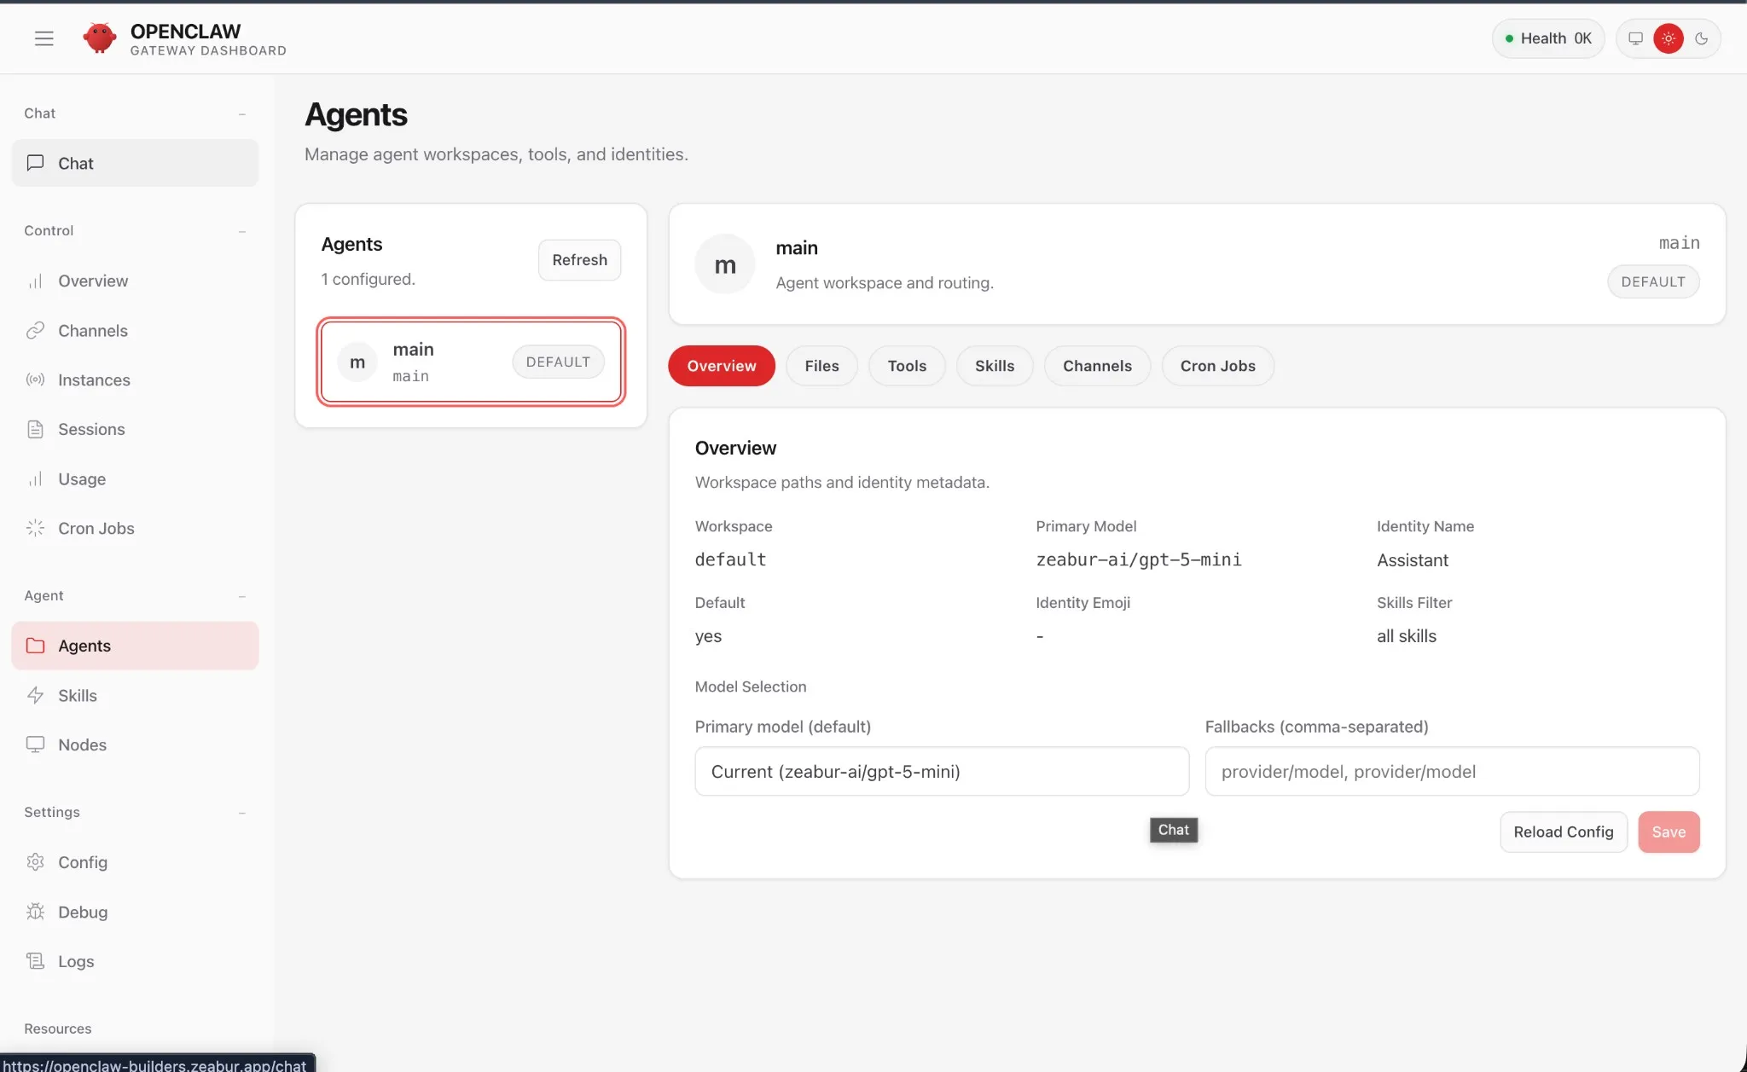Switch to the Files tab
The width and height of the screenshot is (1747, 1072).
821,366
